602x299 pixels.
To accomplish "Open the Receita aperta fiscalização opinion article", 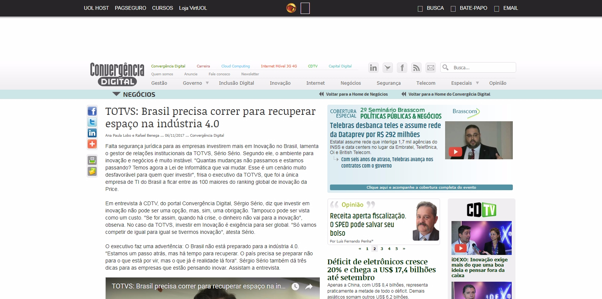I will 368,224.
